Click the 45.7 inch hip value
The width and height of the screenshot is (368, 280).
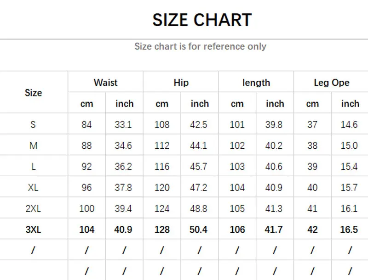coord(199,167)
